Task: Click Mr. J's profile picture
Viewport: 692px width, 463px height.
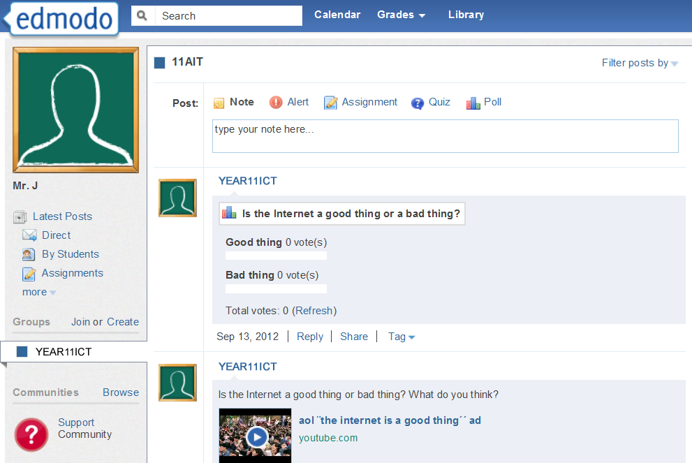Action: tap(76, 110)
